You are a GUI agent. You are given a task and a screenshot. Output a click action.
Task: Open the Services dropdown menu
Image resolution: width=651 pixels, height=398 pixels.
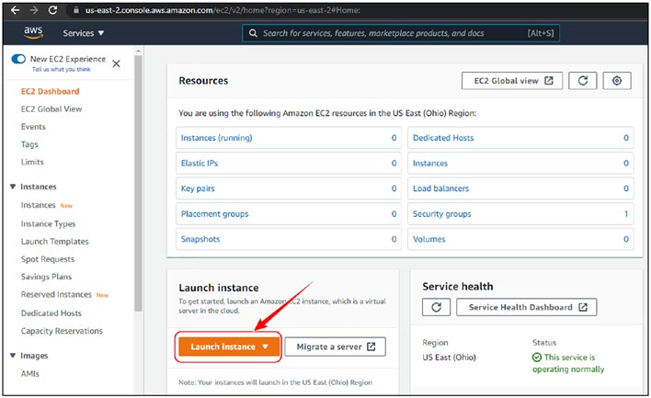click(84, 33)
